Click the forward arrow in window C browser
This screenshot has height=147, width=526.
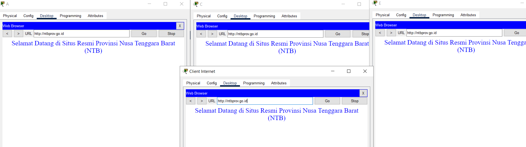click(212, 34)
